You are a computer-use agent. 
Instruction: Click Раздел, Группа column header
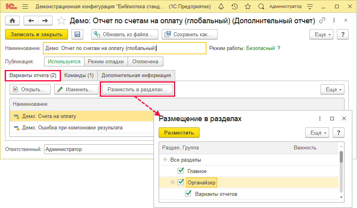coord(225,147)
